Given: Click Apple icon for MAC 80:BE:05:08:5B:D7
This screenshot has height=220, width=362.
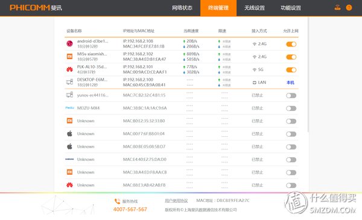Looking at the screenshot, I should coord(69,146).
